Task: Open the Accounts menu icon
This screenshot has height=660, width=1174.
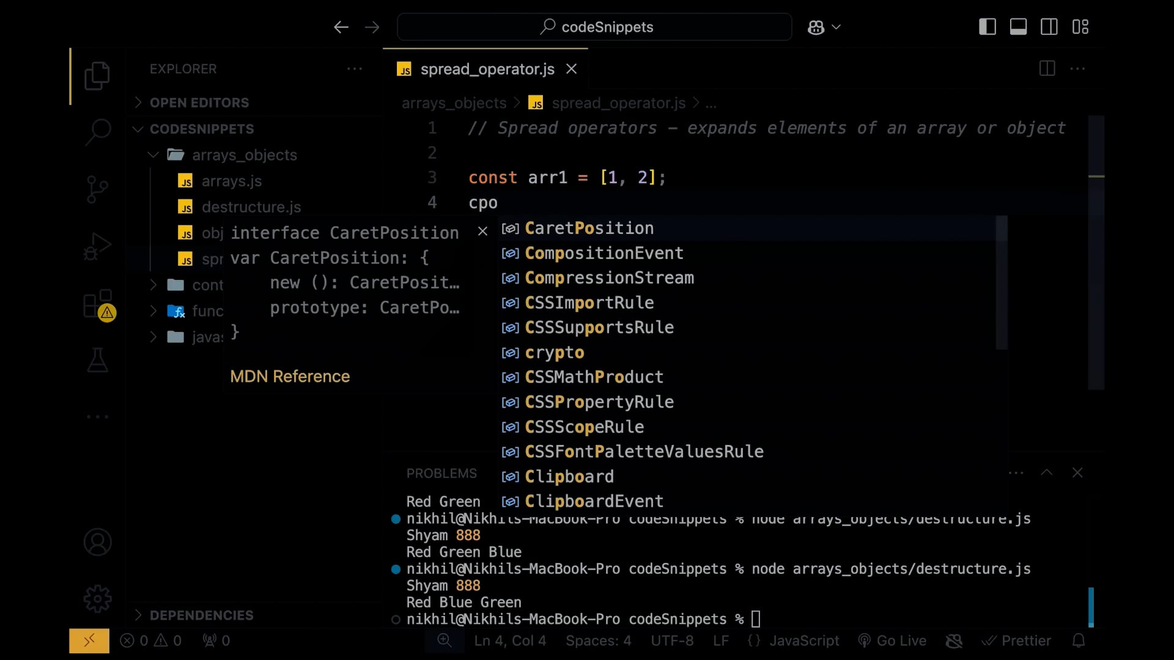Action: click(97, 542)
